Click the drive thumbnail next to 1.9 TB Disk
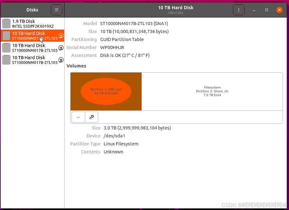The height and width of the screenshot is (210, 289). [6, 23]
